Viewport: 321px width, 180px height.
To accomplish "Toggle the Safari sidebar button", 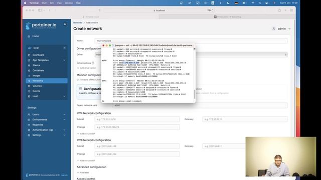I will point(40,10).
